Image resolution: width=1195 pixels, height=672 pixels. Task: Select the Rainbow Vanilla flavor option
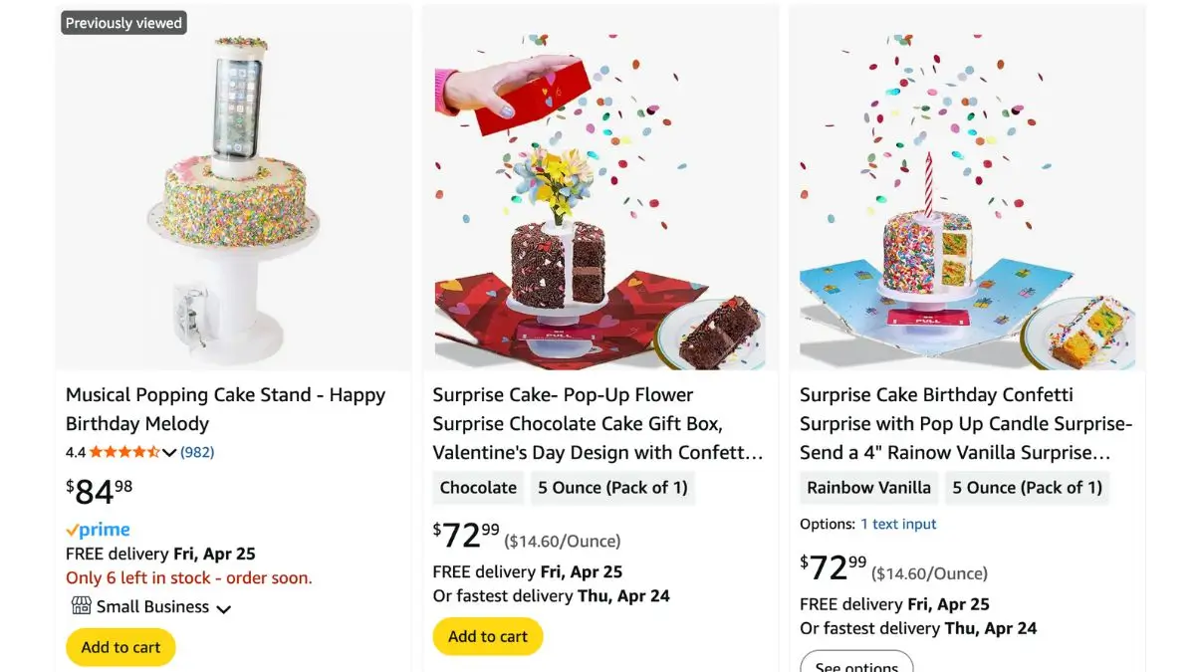tap(868, 488)
